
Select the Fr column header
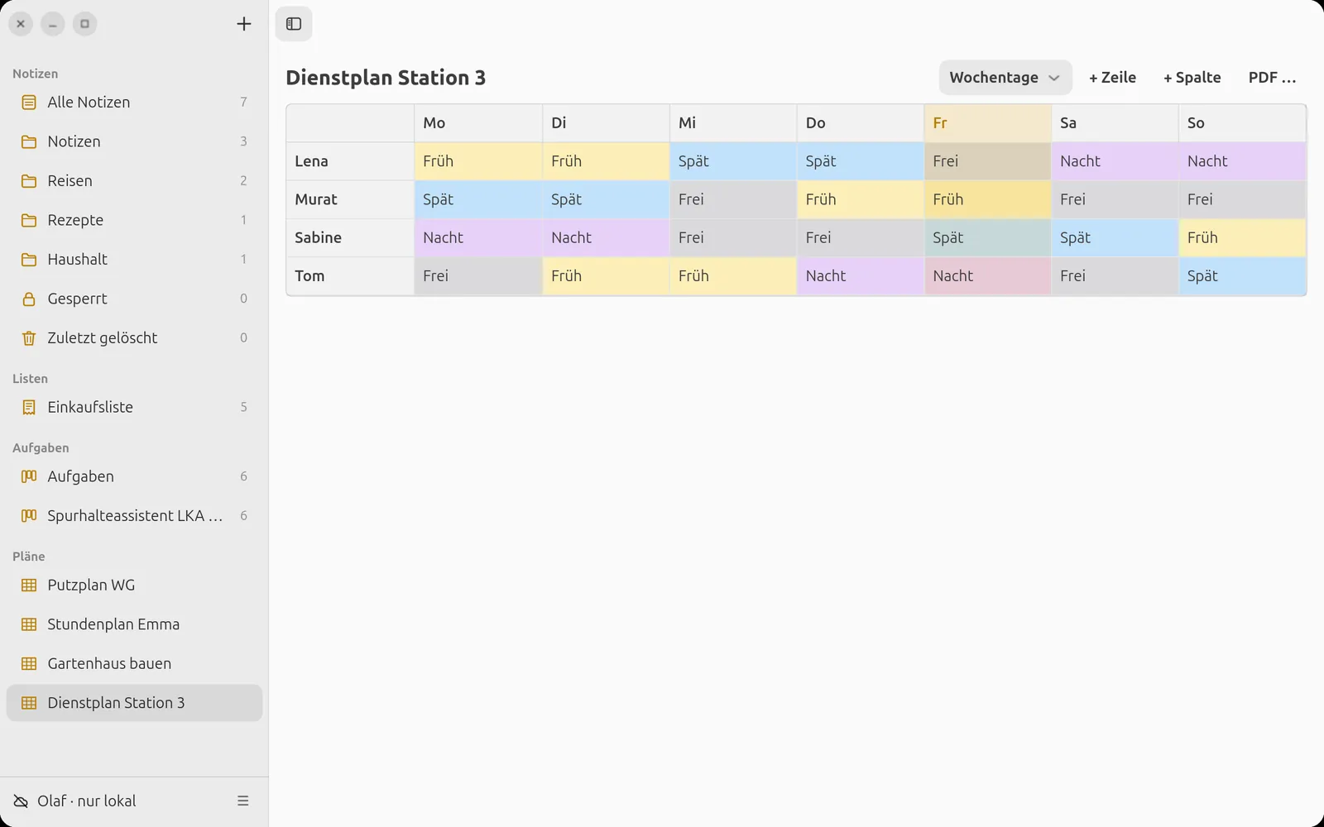987,123
